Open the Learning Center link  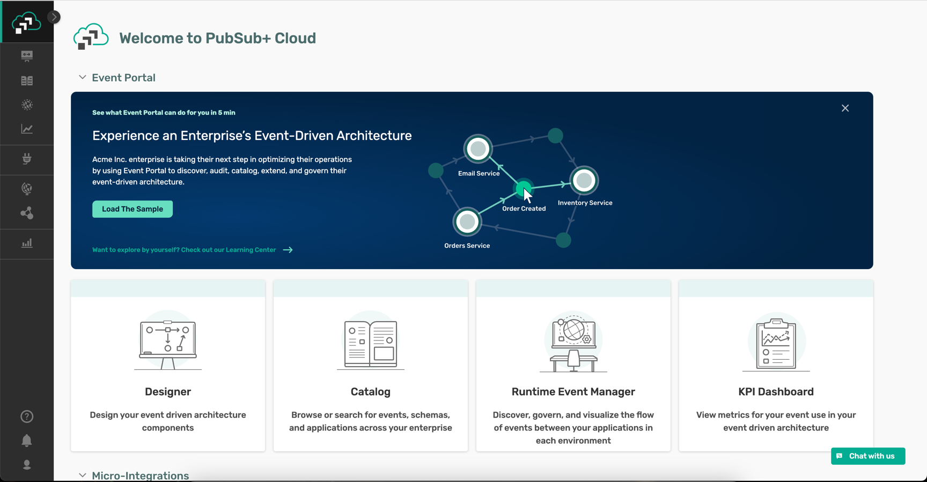[184, 250]
